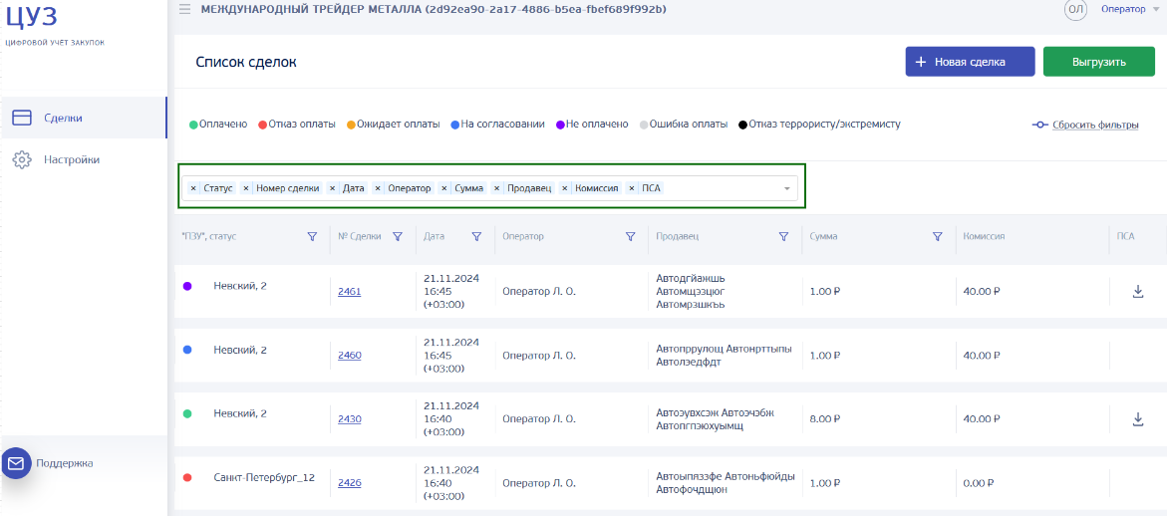This screenshot has width=1167, height=516.
Task: Download ПСА for deal 2430
Action: [1137, 419]
